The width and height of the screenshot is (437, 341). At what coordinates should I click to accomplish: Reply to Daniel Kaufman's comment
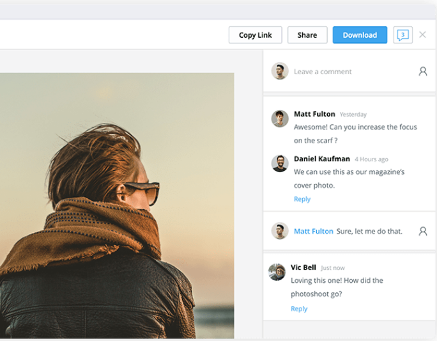(302, 199)
